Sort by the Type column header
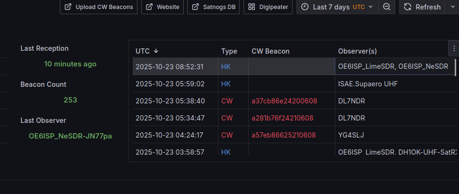 pyautogui.click(x=229, y=51)
